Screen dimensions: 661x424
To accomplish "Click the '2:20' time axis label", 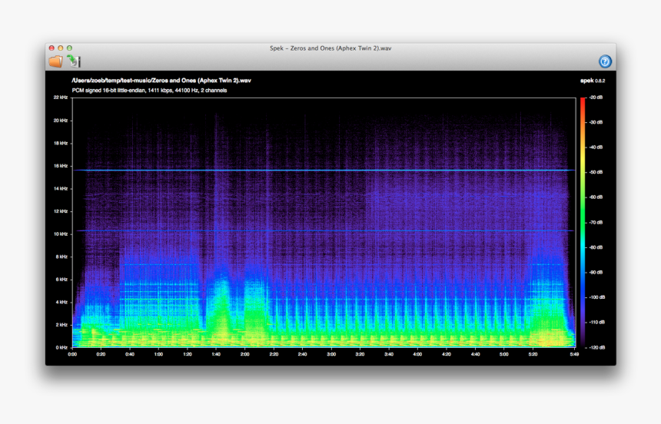I will [274, 354].
